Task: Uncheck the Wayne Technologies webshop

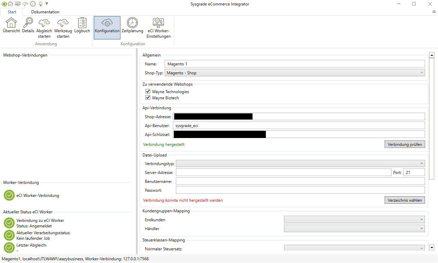Action: pos(148,91)
